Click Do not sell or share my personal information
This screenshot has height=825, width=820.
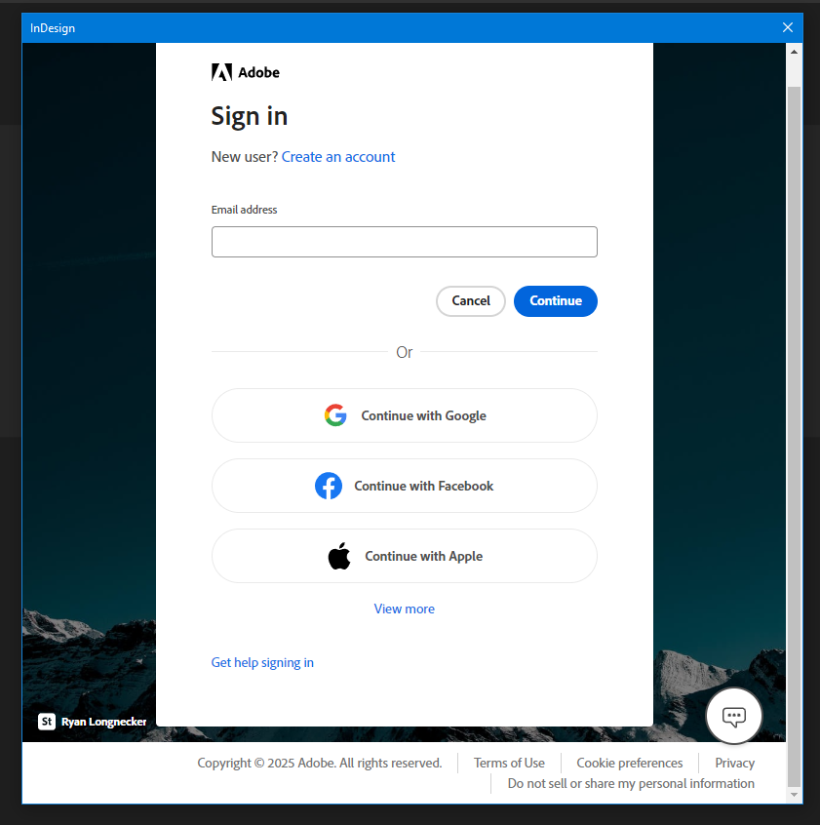click(x=631, y=783)
